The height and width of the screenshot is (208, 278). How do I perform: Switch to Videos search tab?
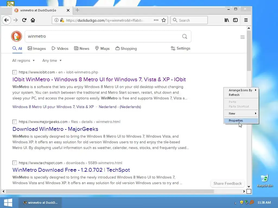click(60, 48)
